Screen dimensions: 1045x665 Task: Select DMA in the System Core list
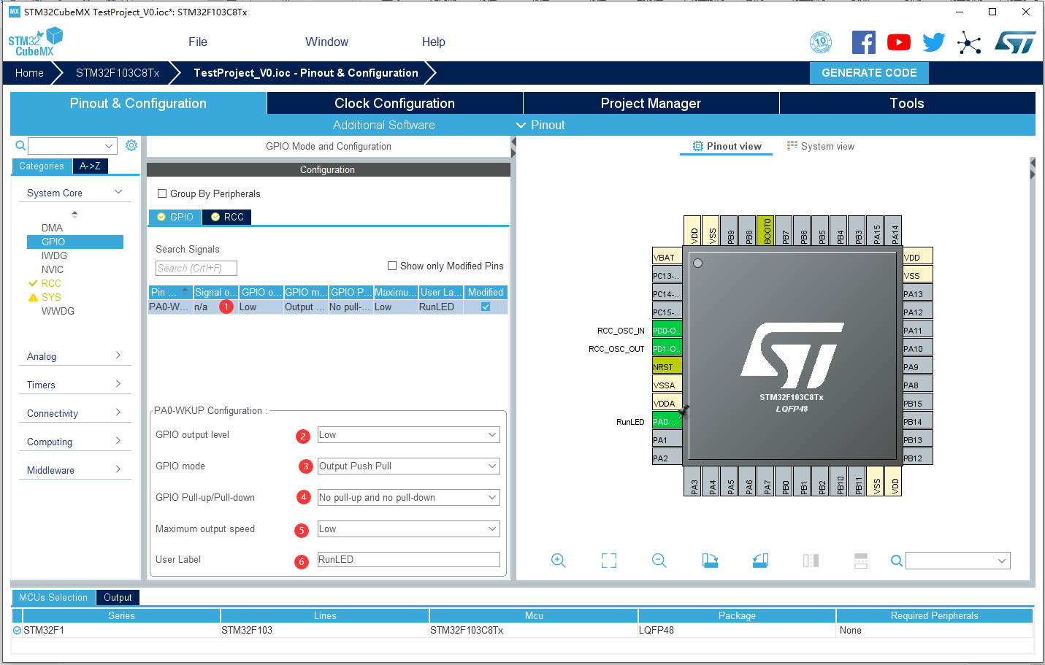52,228
